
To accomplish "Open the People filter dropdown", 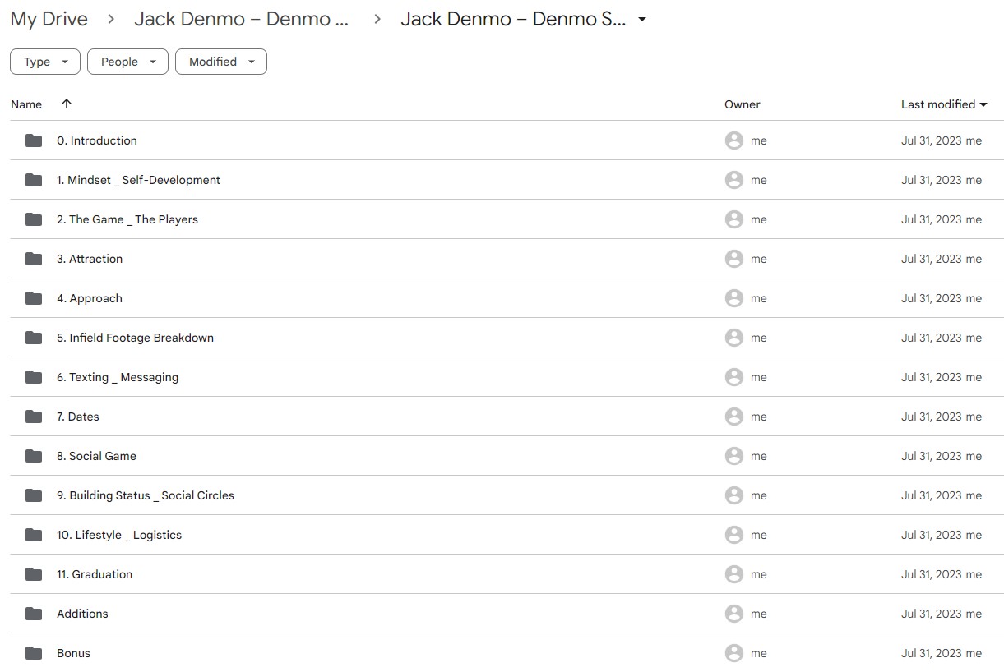I will point(127,62).
